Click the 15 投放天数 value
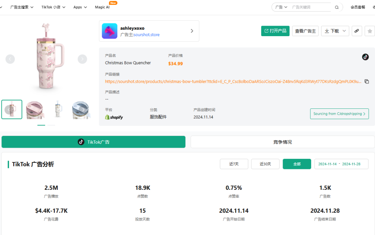This screenshot has height=235, width=375. [x=143, y=211]
